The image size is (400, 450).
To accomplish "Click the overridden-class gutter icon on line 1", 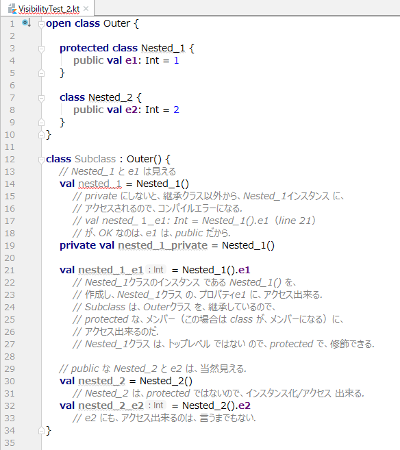I will (26, 23).
